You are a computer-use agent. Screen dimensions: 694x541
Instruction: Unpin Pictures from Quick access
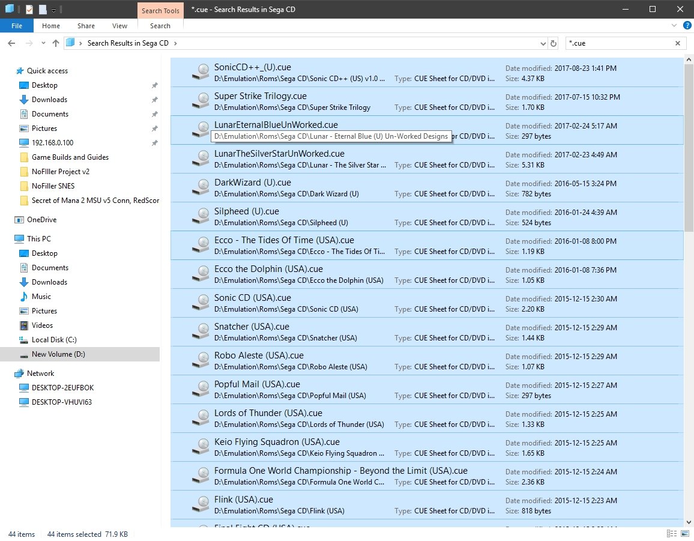coord(154,128)
